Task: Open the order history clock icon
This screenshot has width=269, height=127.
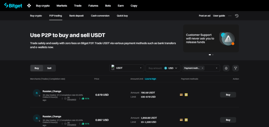Action: point(237,16)
